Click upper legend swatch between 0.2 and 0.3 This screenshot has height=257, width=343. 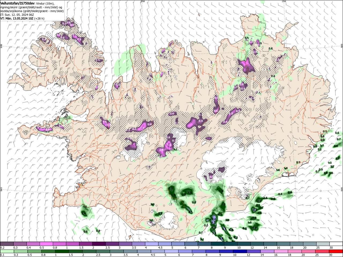tap(7, 244)
